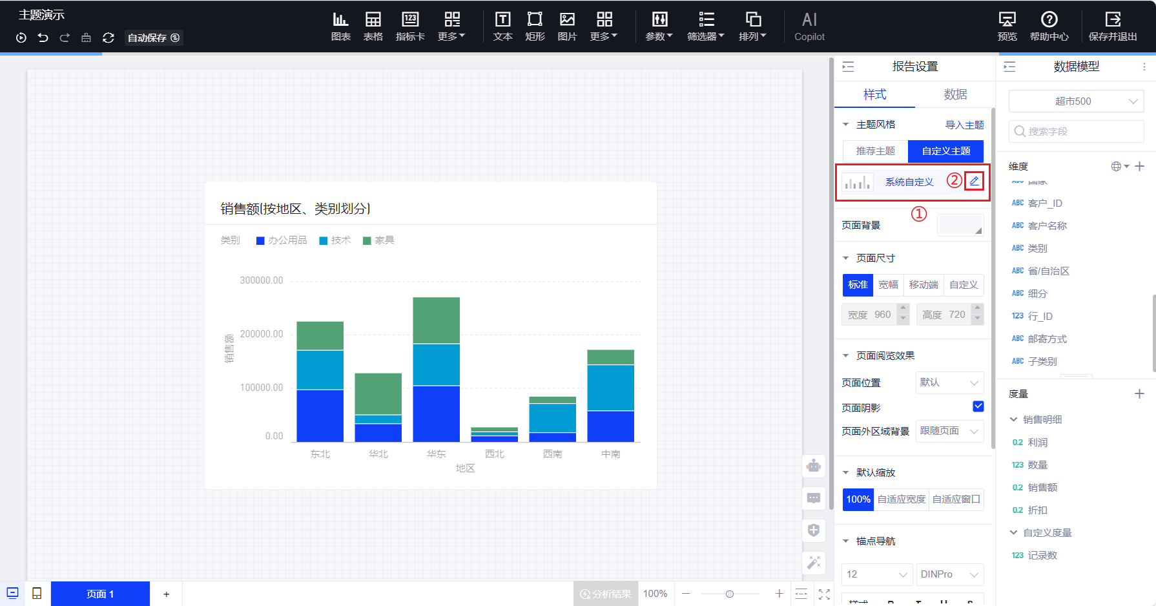
Task: Select the 标准 page size option
Action: pyautogui.click(x=858, y=285)
